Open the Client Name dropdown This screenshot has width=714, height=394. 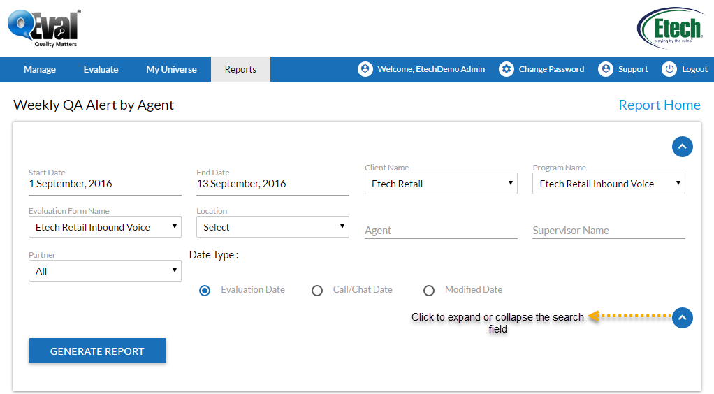point(441,184)
